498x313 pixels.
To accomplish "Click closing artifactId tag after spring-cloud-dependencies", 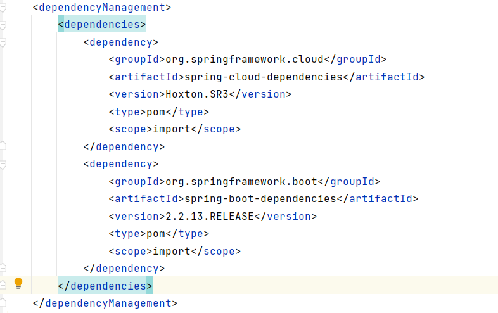I will (x=384, y=77).
